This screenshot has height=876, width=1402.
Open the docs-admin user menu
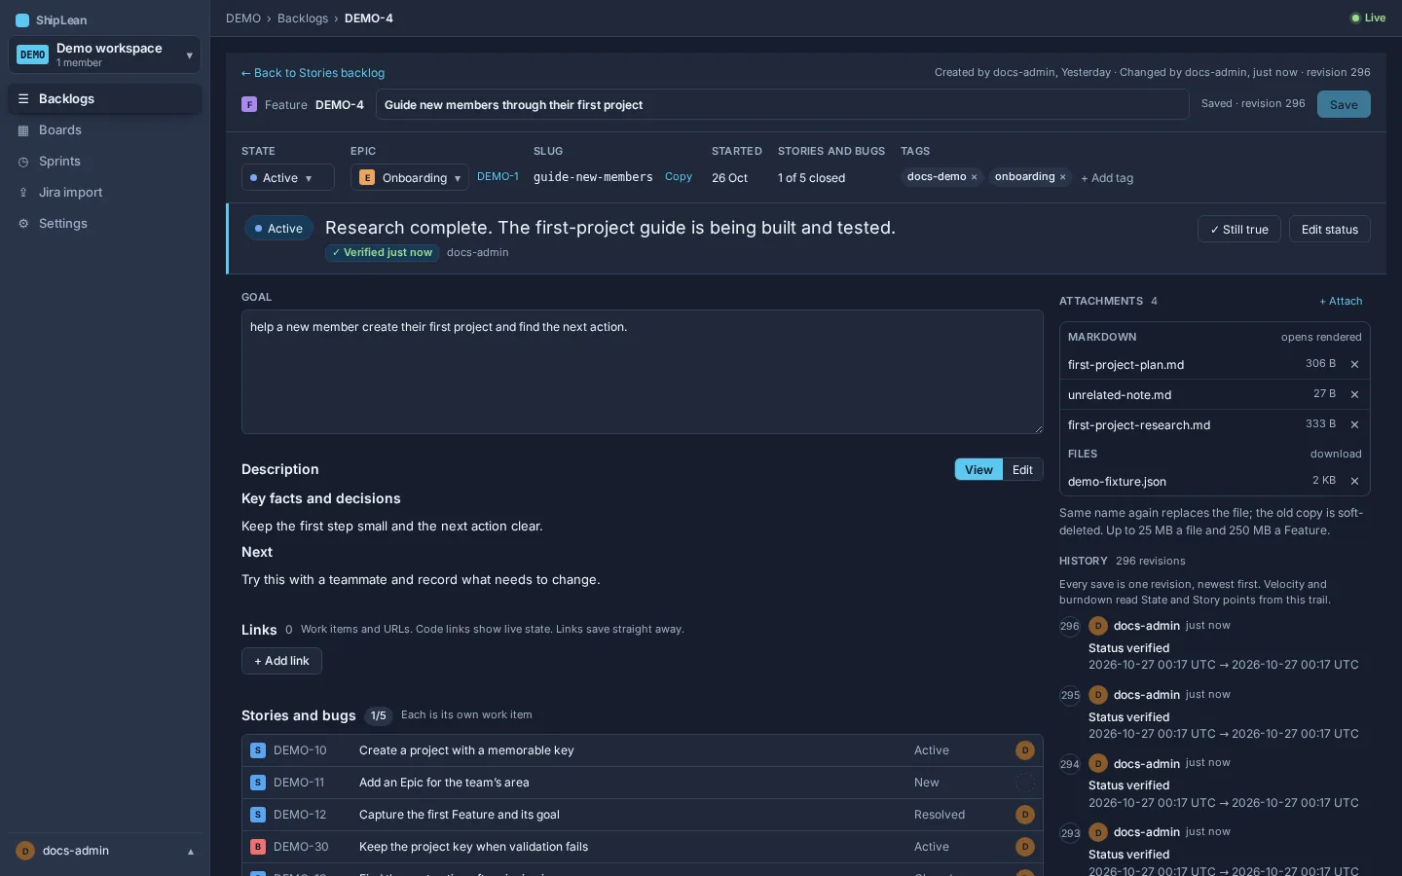click(x=105, y=851)
